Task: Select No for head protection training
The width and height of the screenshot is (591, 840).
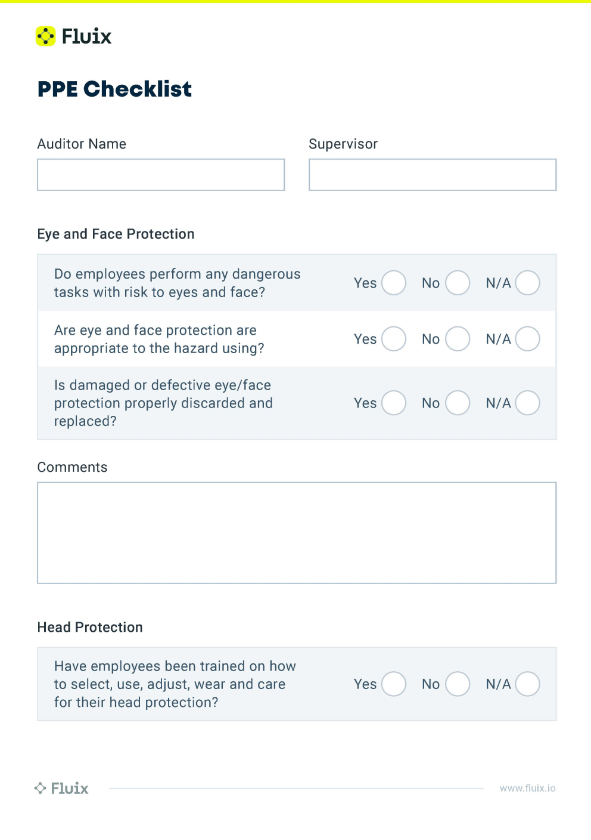Action: coord(458,684)
